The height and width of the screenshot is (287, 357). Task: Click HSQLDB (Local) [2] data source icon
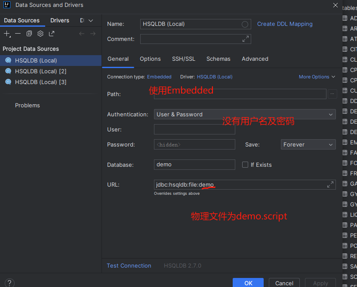coord(8,71)
